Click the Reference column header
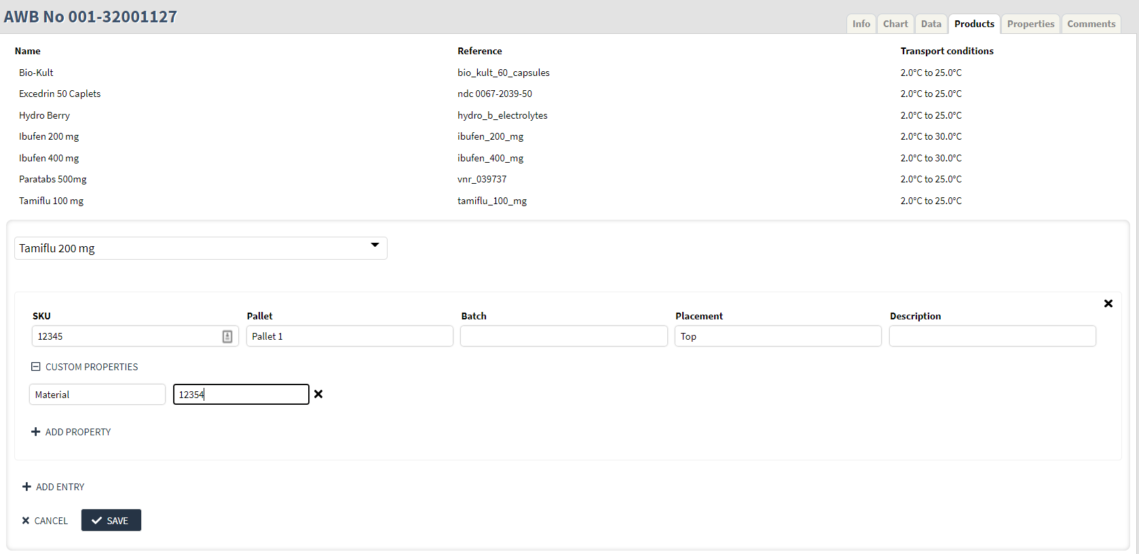Image resolution: width=1139 pixels, height=554 pixels. tap(480, 51)
